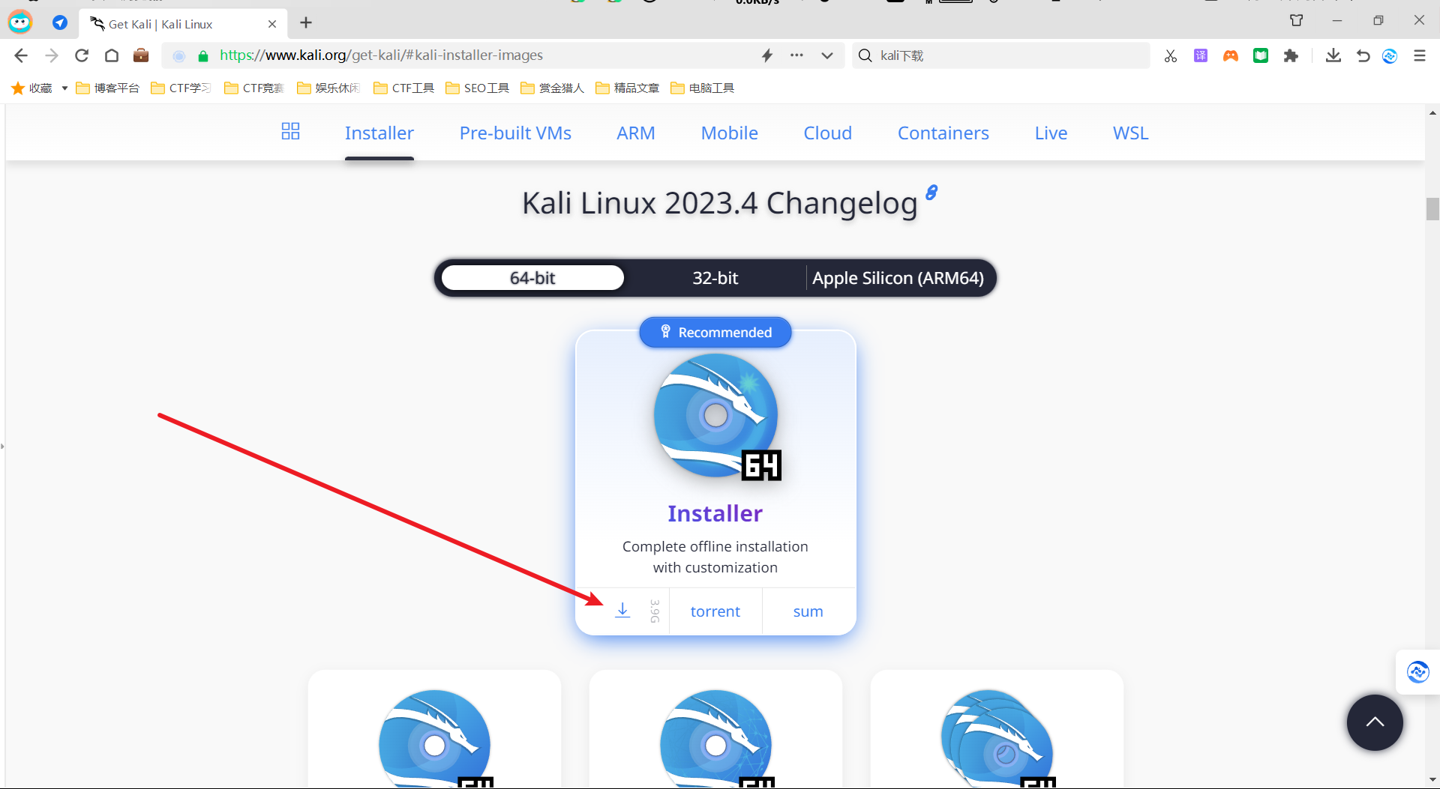1440x789 pixels.
Task: Click the floating blue assistant icon
Action: click(1417, 672)
